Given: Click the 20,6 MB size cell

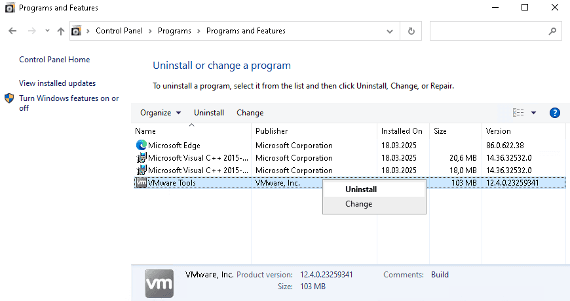Looking at the screenshot, I should [463, 158].
